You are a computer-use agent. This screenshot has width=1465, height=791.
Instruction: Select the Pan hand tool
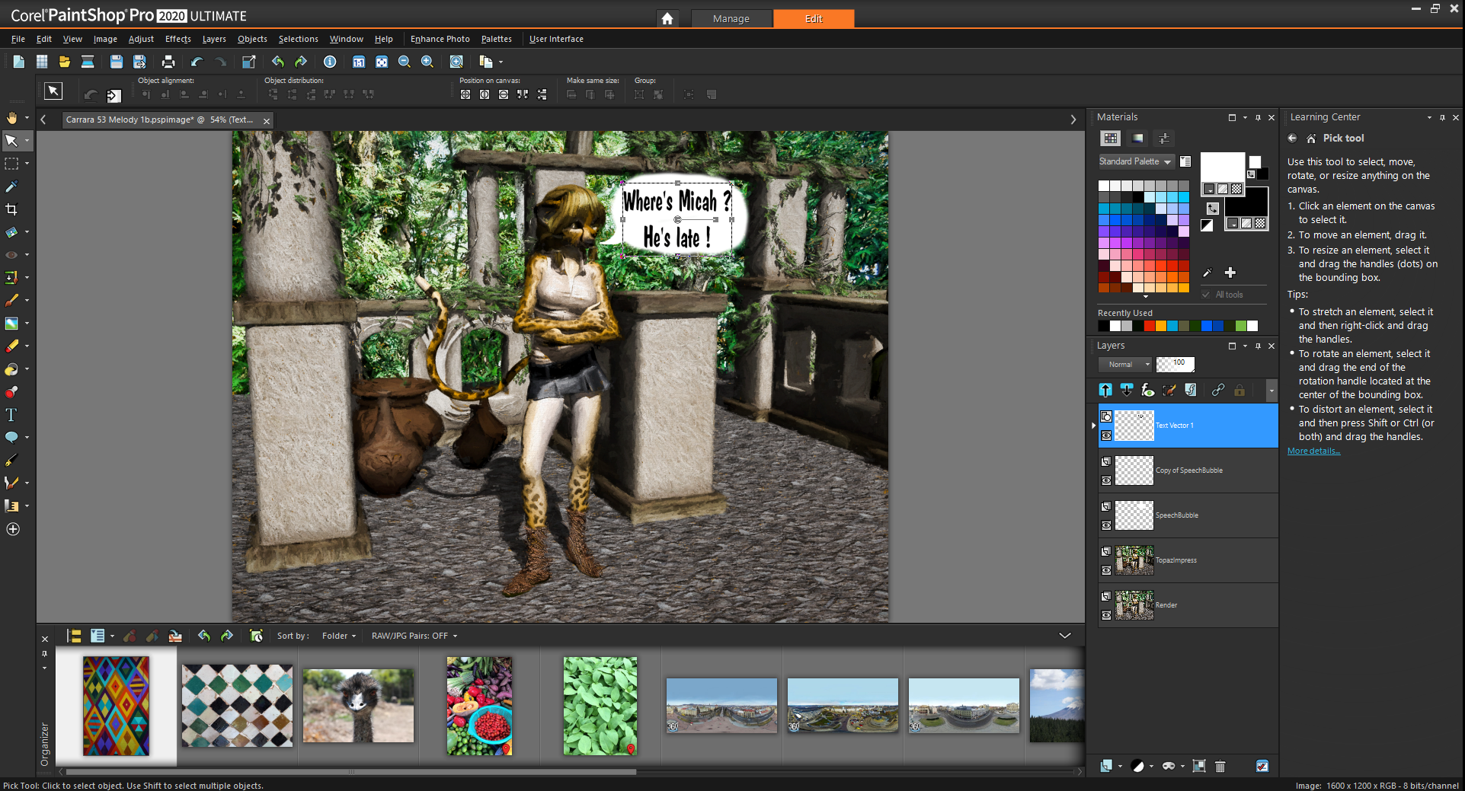11,118
